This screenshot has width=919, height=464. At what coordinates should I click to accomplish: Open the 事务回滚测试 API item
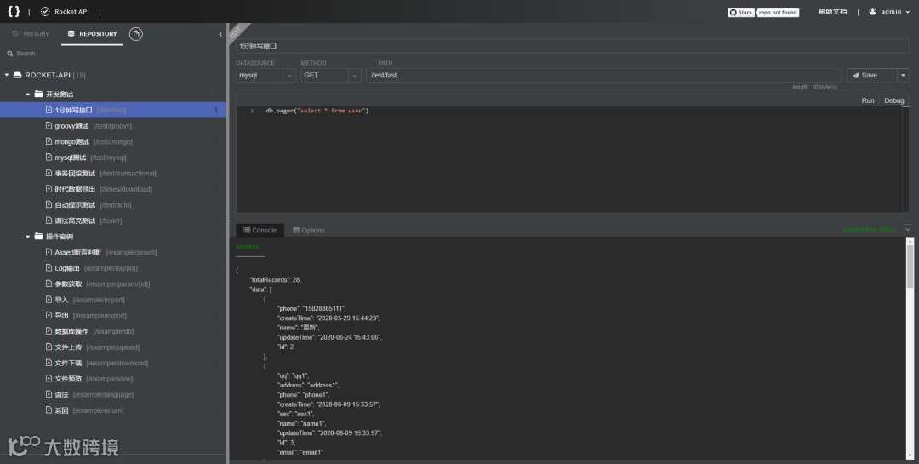(112, 173)
